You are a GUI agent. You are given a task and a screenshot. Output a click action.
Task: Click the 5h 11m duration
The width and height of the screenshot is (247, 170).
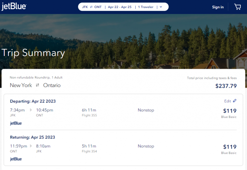[89, 146]
